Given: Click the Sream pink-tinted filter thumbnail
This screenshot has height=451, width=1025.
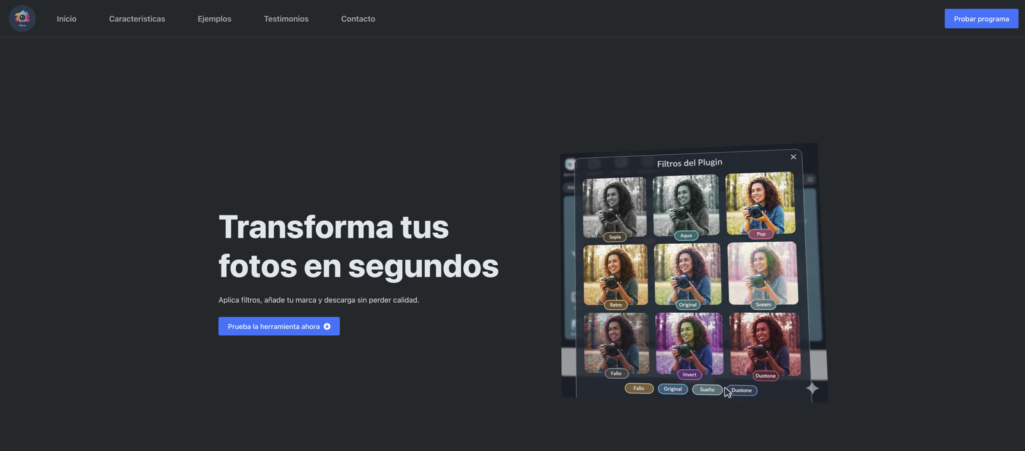Looking at the screenshot, I should tap(762, 273).
